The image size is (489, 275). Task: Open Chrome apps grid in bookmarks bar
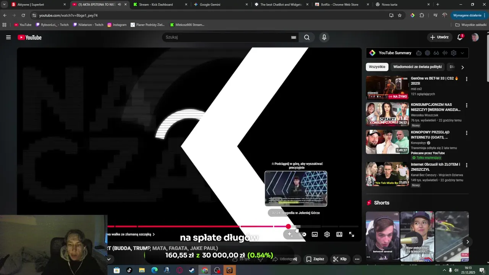point(5,25)
